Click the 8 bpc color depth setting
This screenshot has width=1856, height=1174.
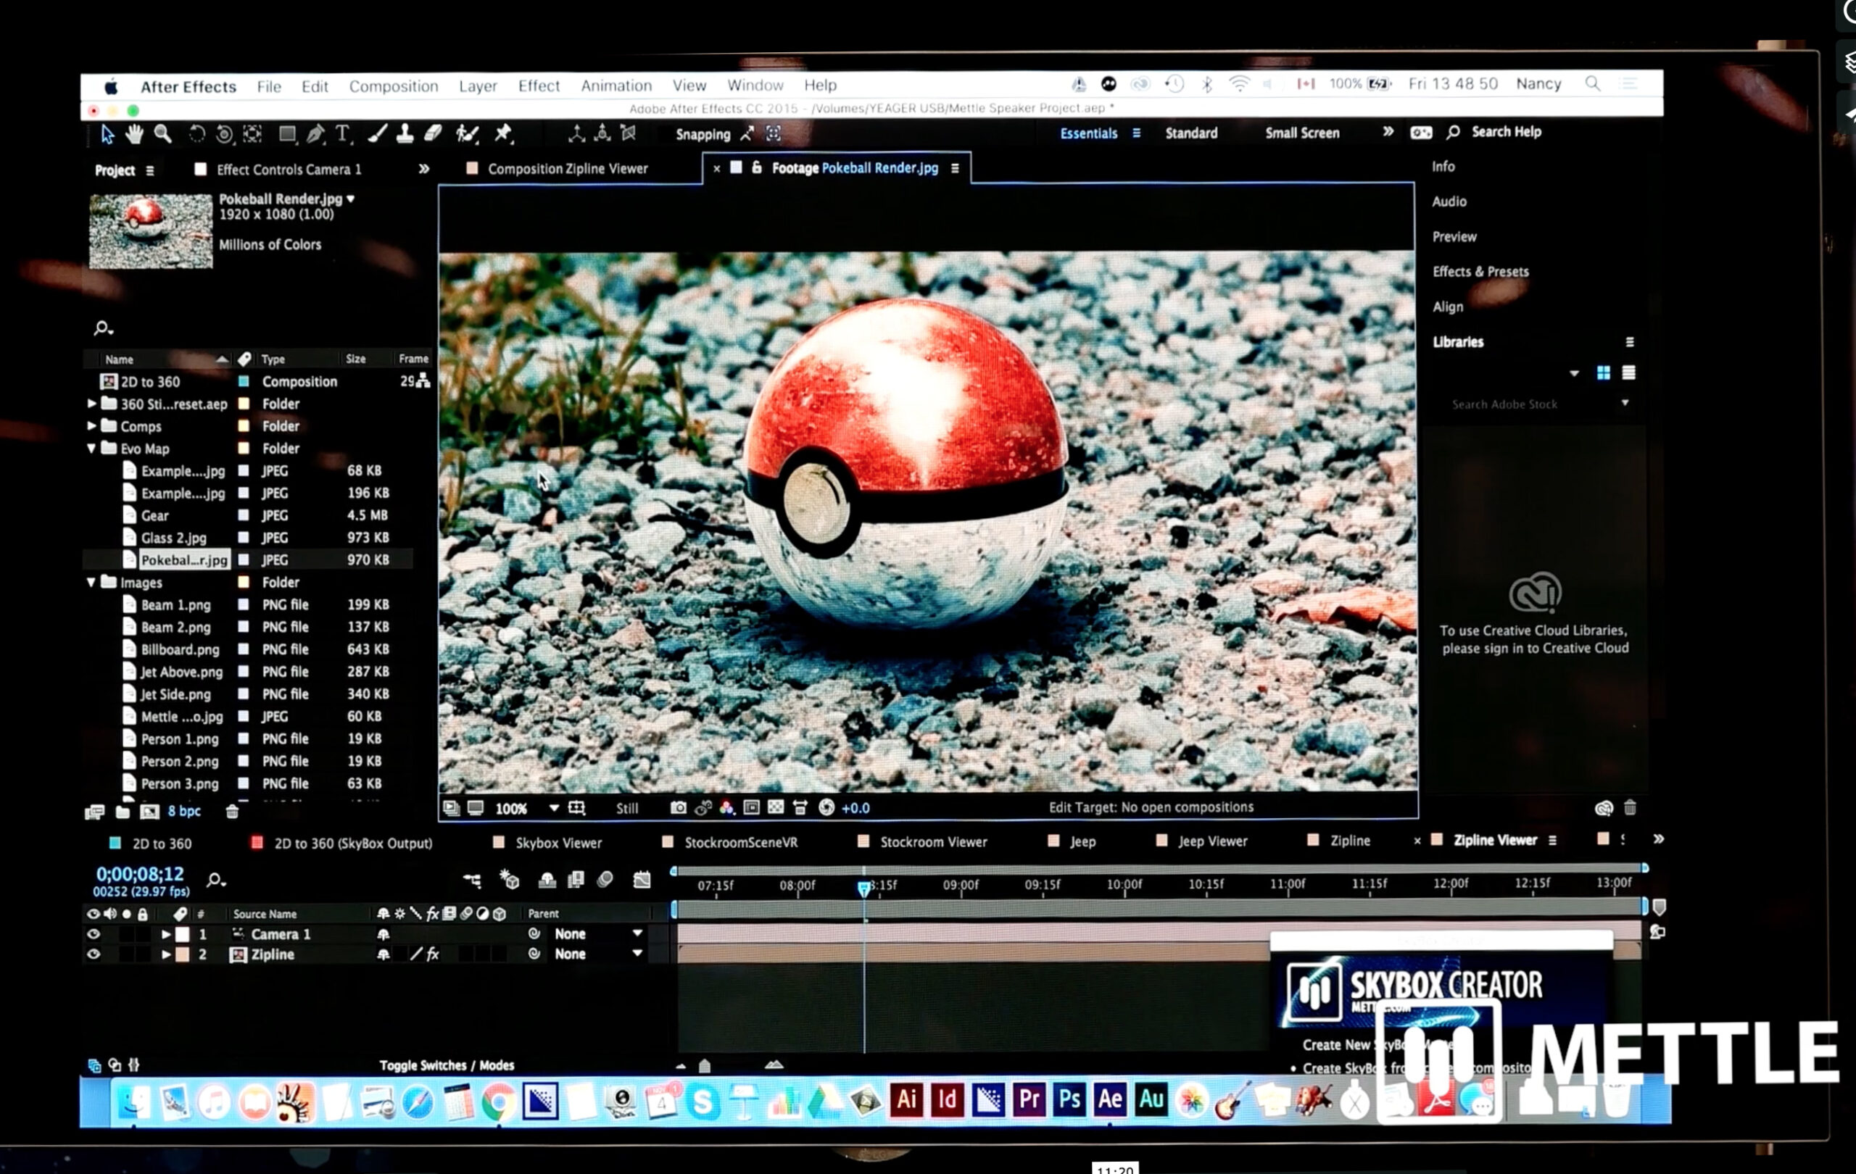(183, 811)
